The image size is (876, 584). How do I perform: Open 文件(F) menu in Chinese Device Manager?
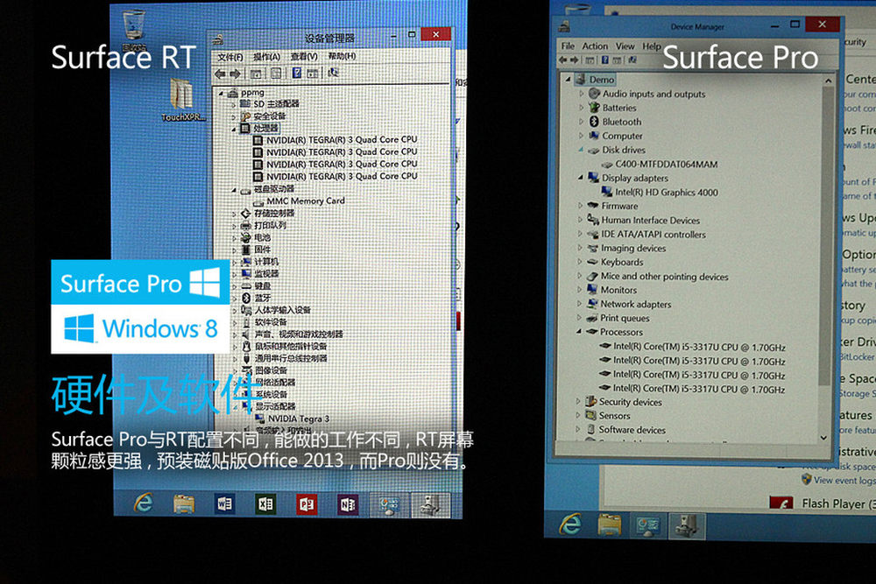pos(230,57)
